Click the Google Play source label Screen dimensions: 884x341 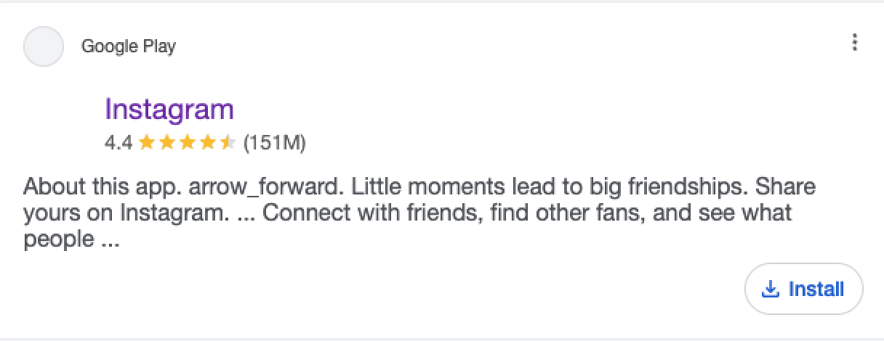point(129,46)
